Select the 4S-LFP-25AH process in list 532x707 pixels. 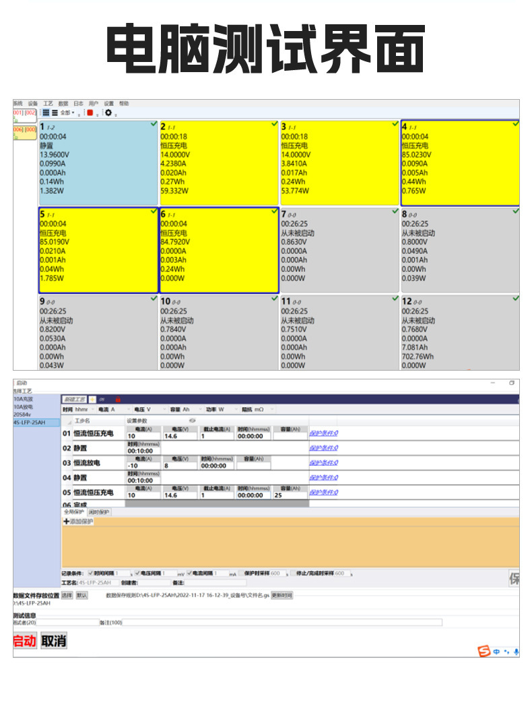click(x=36, y=423)
